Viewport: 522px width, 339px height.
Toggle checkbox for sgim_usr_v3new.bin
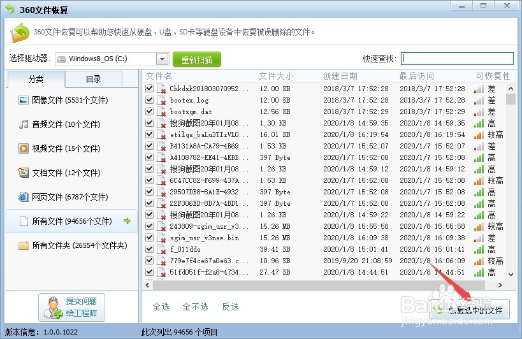tap(150, 237)
